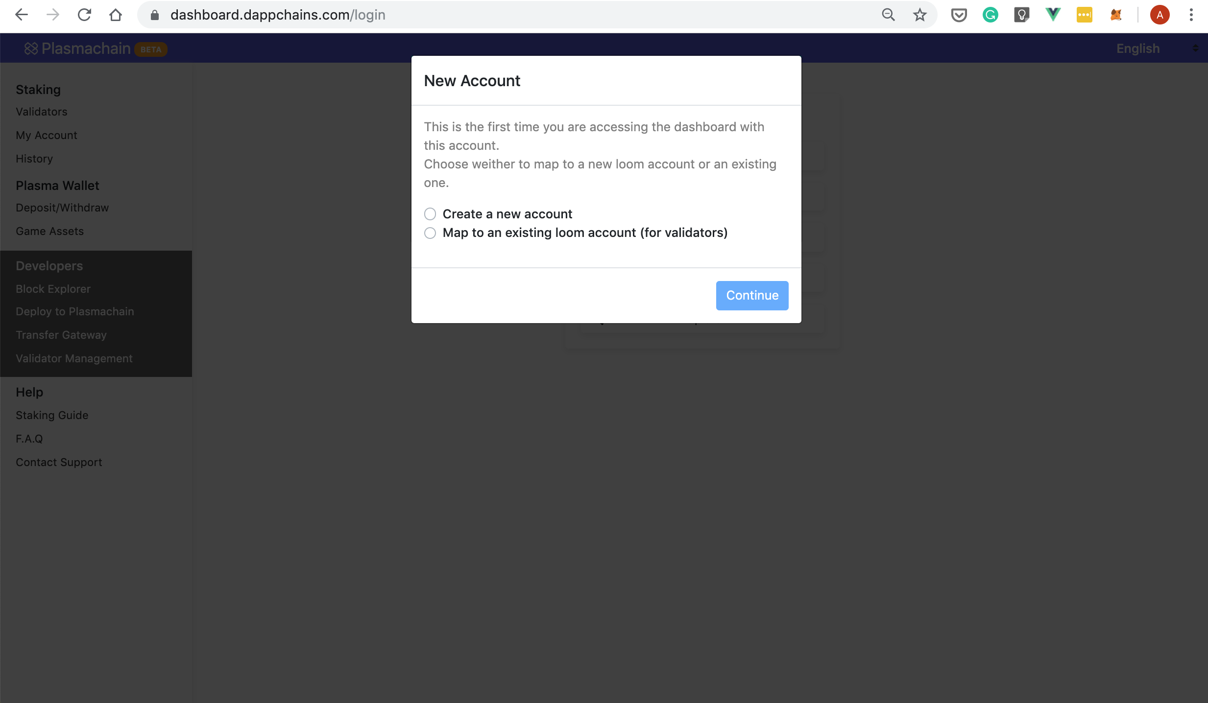Open Validator Management
Image resolution: width=1208 pixels, height=703 pixels.
click(74, 358)
